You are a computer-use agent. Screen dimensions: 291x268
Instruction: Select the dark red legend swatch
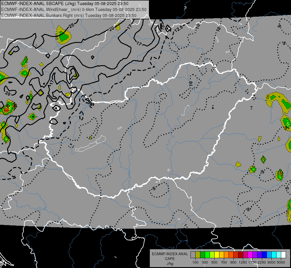[x=241, y=255]
